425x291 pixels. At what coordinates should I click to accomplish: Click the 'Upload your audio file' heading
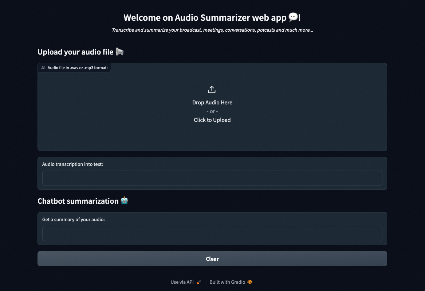click(75, 52)
